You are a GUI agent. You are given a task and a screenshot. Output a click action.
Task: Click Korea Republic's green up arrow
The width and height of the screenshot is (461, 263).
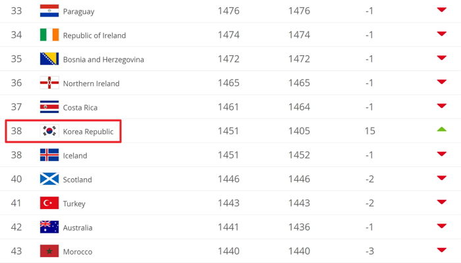tap(442, 129)
